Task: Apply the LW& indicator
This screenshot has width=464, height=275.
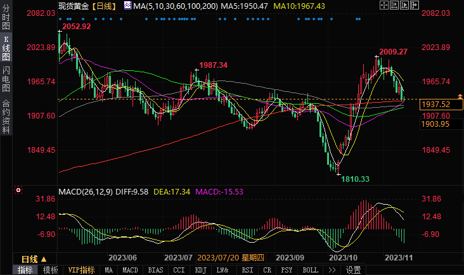Action: (x=222, y=270)
